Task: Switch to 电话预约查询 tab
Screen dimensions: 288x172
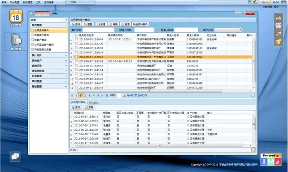Action: (78, 102)
